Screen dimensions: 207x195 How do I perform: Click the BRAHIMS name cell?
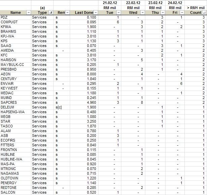pyautogui.click(x=16, y=31)
